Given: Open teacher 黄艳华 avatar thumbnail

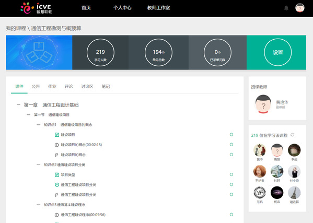Looking at the screenshot, I should tap(263, 104).
